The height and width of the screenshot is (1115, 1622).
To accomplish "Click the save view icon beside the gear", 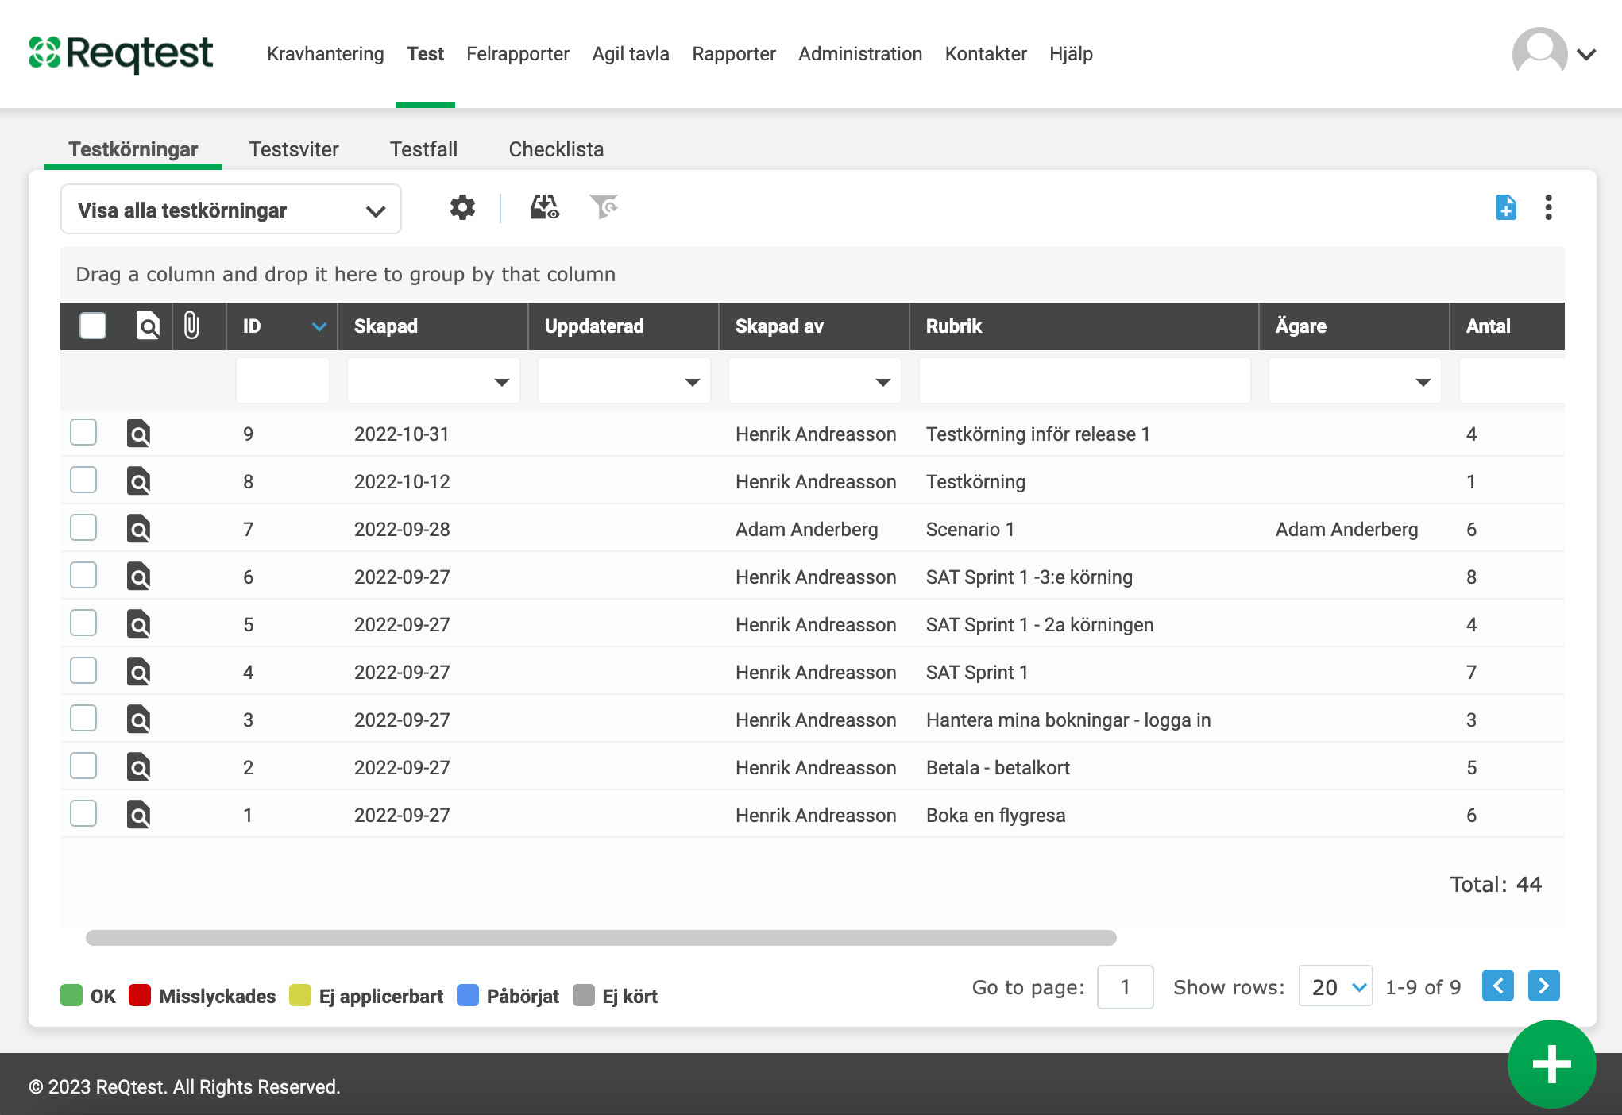I will (544, 208).
